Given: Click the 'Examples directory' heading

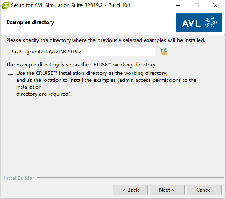Looking at the screenshot, I should [x=30, y=22].
